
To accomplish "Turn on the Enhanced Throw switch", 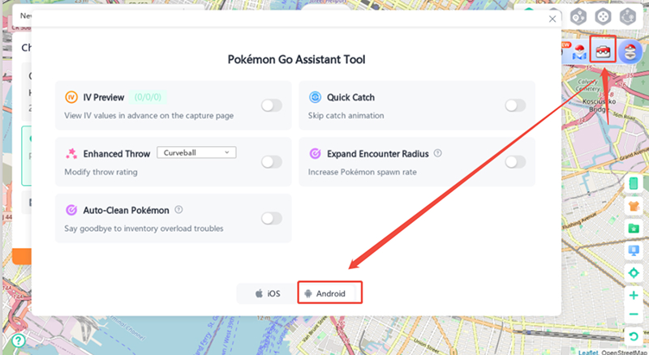I will click(x=272, y=162).
